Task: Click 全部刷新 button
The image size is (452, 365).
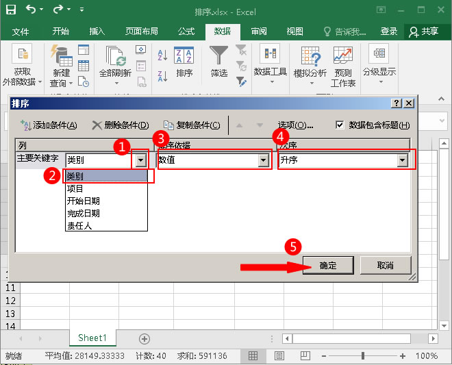Action: (x=115, y=66)
